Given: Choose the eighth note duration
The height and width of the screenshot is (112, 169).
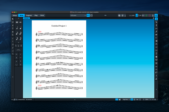Looking at the screenshot, I should [17, 33].
